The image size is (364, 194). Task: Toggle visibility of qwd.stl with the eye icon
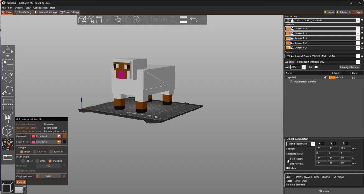[326, 77]
